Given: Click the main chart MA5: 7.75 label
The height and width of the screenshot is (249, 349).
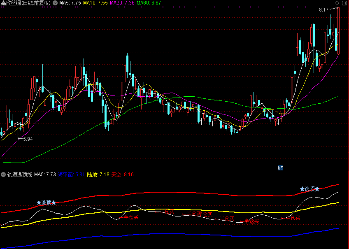Looking at the screenshot, I should pyautogui.click(x=70, y=3).
